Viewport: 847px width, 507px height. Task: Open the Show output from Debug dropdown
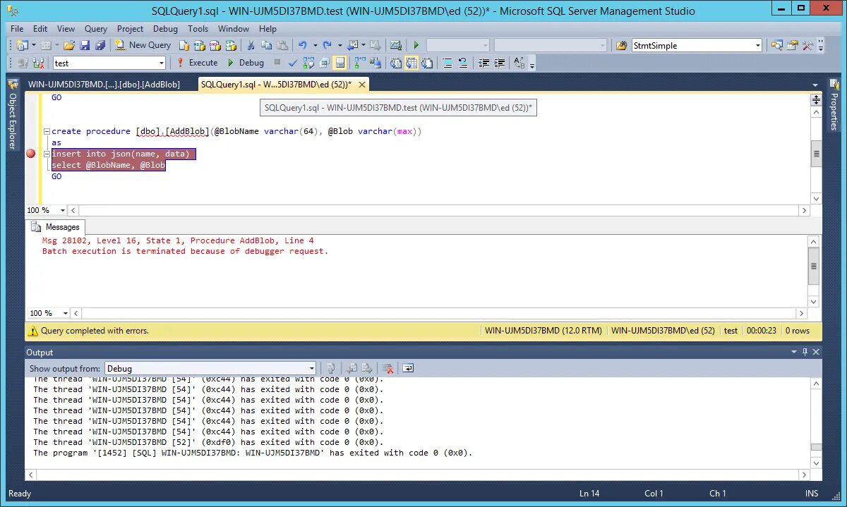pos(210,368)
